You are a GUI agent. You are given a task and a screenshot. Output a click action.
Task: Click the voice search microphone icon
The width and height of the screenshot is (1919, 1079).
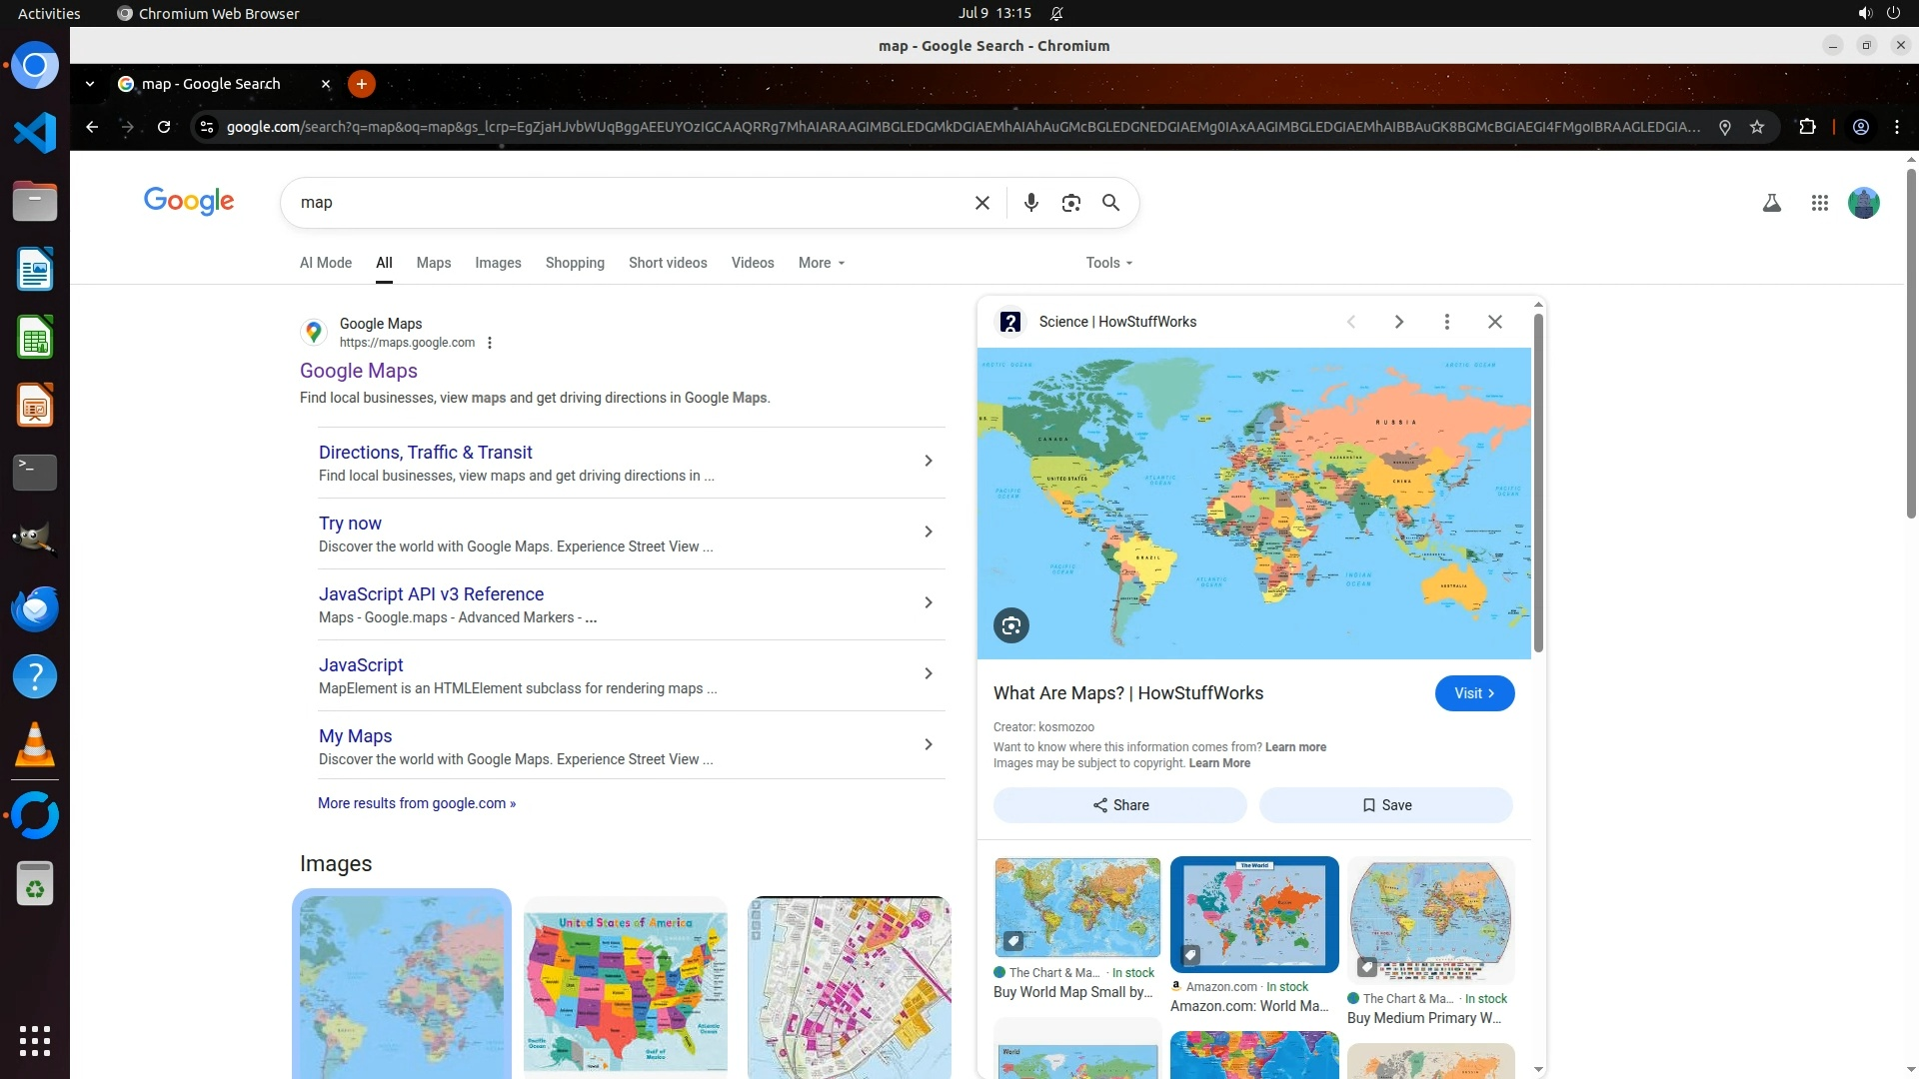click(1030, 203)
